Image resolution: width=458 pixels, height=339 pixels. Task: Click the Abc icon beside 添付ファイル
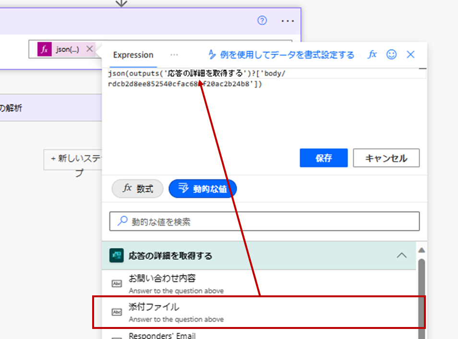tap(117, 312)
